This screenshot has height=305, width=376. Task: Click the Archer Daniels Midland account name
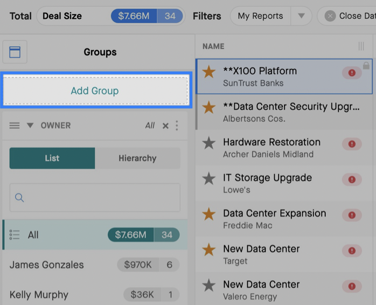tap(268, 154)
